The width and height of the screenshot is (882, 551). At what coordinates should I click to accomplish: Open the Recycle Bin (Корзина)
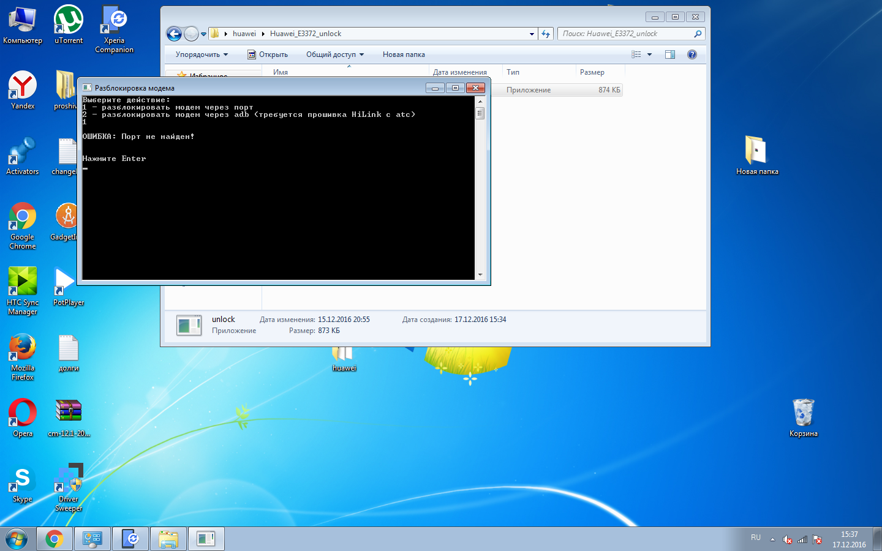coord(803,417)
